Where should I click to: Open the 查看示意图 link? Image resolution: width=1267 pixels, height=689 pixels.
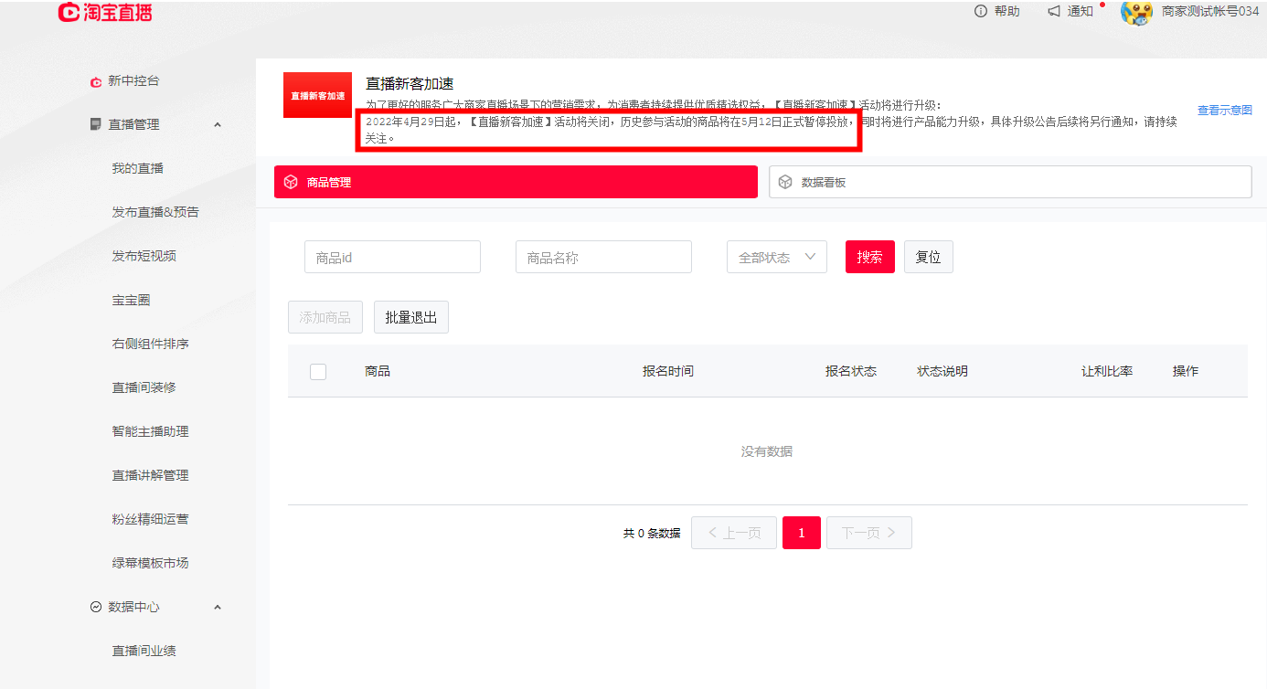point(1225,110)
